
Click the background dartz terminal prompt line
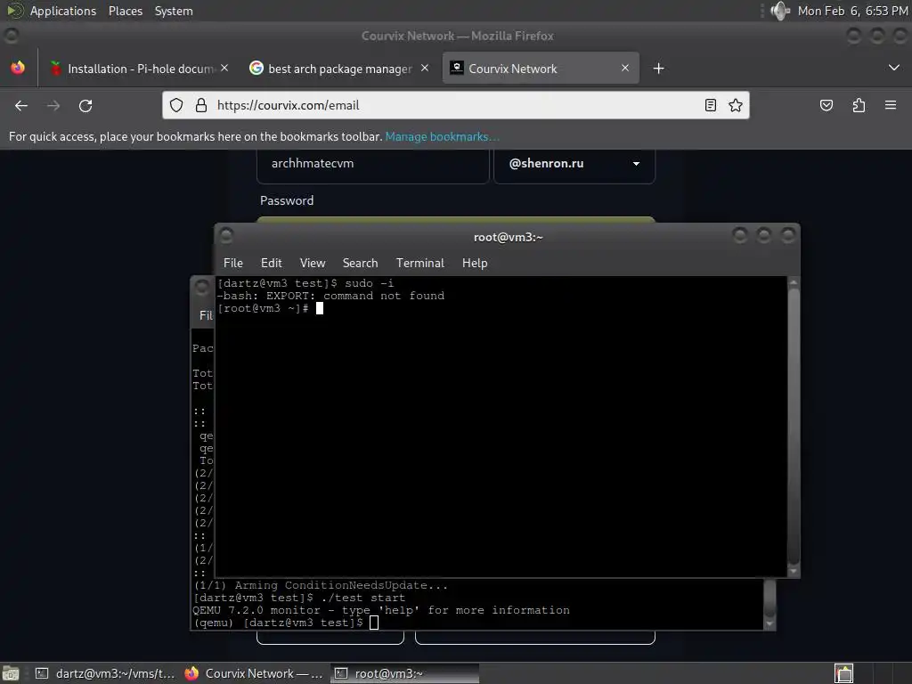pos(285,623)
